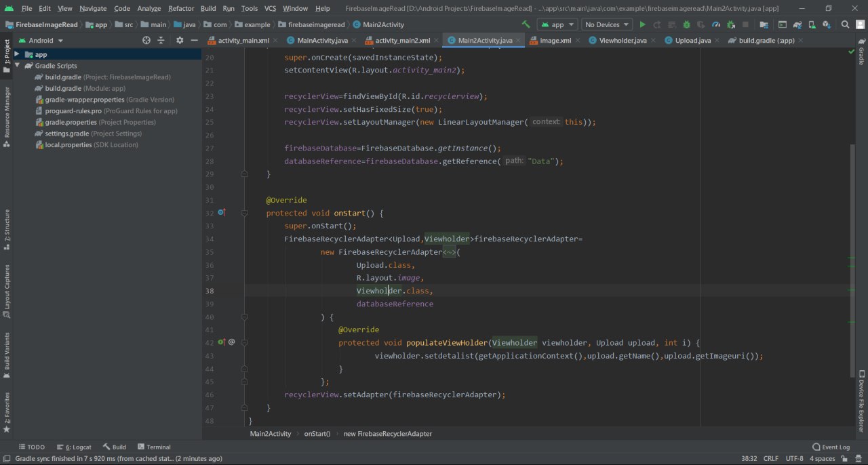Click the gutter icon beside populateViewHolder line

pos(221,342)
